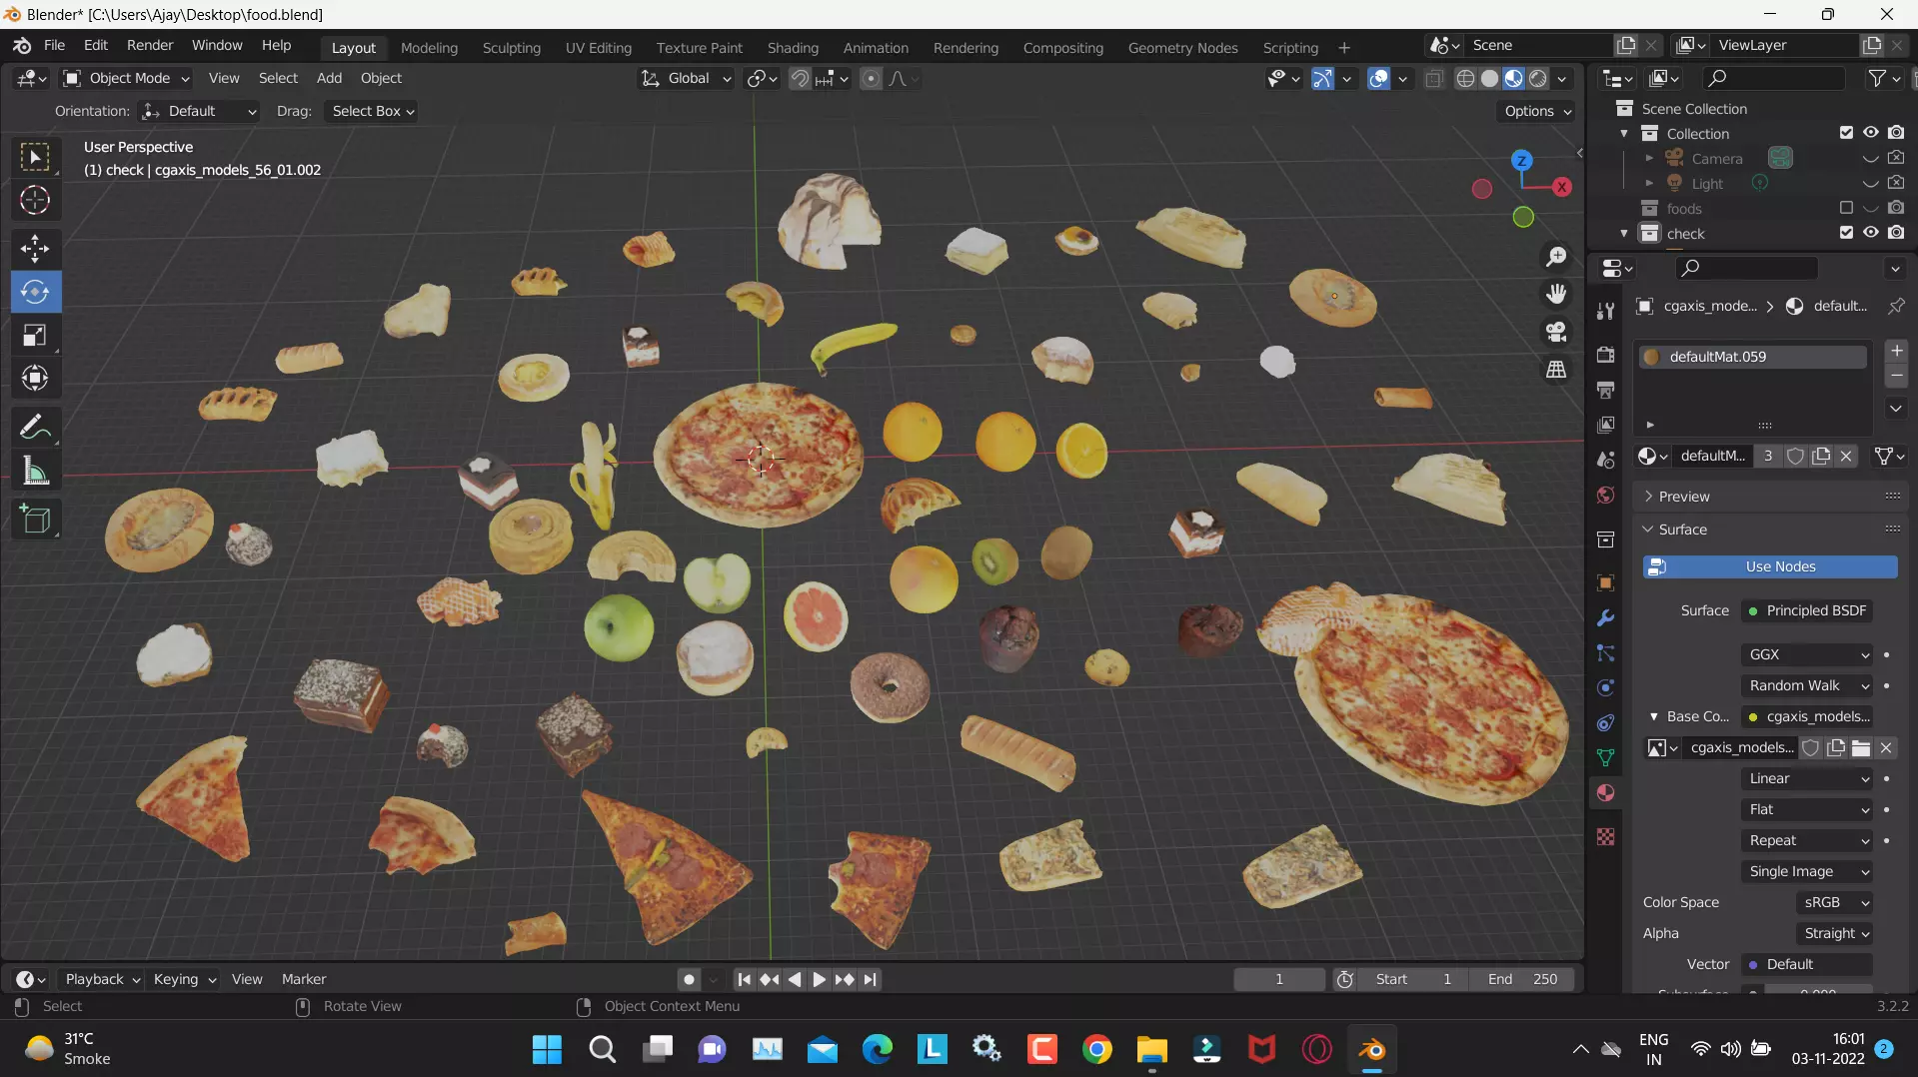The image size is (1918, 1077).
Task: Open the Render menu
Action: [150, 46]
